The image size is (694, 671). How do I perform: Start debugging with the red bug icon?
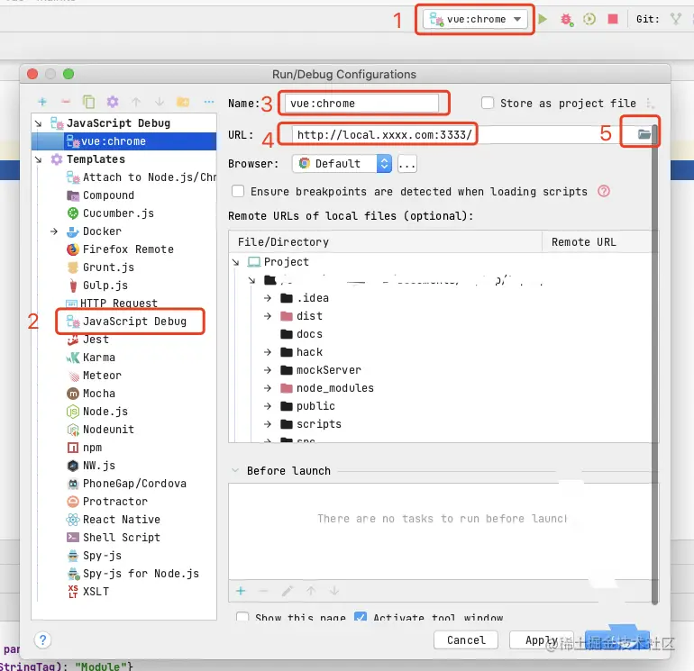[567, 20]
